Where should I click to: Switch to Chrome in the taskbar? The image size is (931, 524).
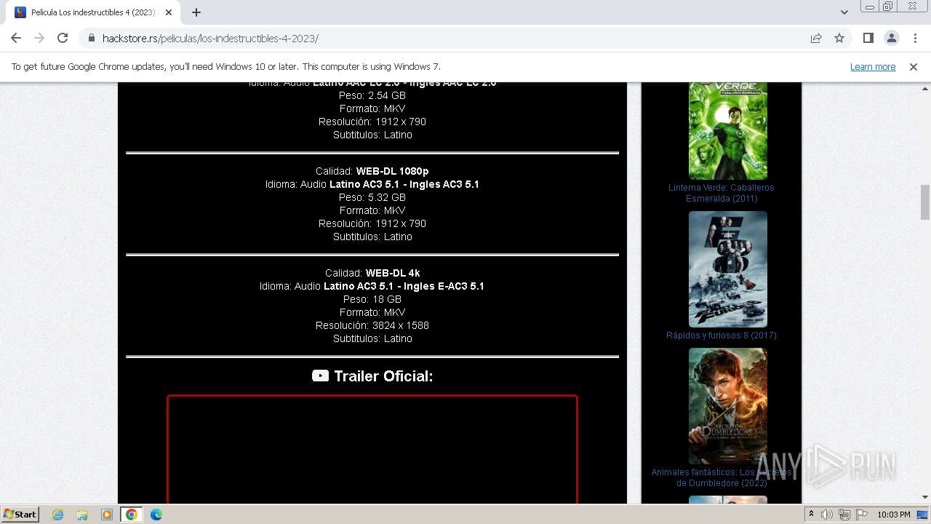[x=132, y=515]
